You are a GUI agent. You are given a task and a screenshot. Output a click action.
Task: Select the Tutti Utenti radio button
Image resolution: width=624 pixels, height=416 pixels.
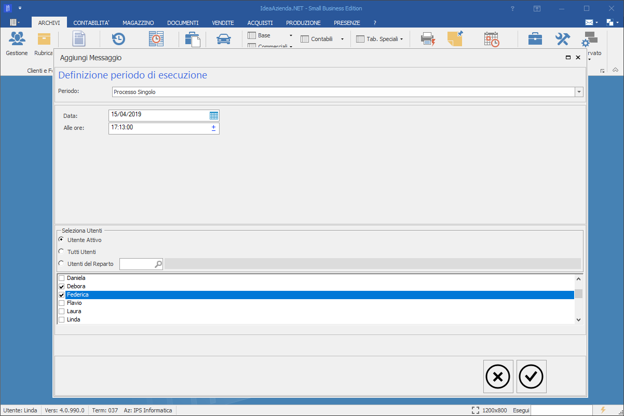pyautogui.click(x=61, y=251)
